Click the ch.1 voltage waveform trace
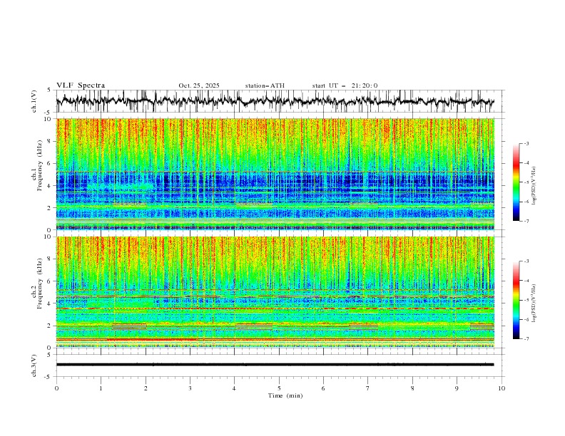This screenshot has width=565, height=436. tap(275, 100)
